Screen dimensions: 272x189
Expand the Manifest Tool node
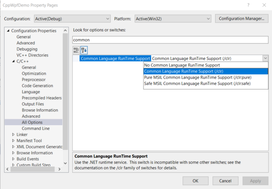13,141
